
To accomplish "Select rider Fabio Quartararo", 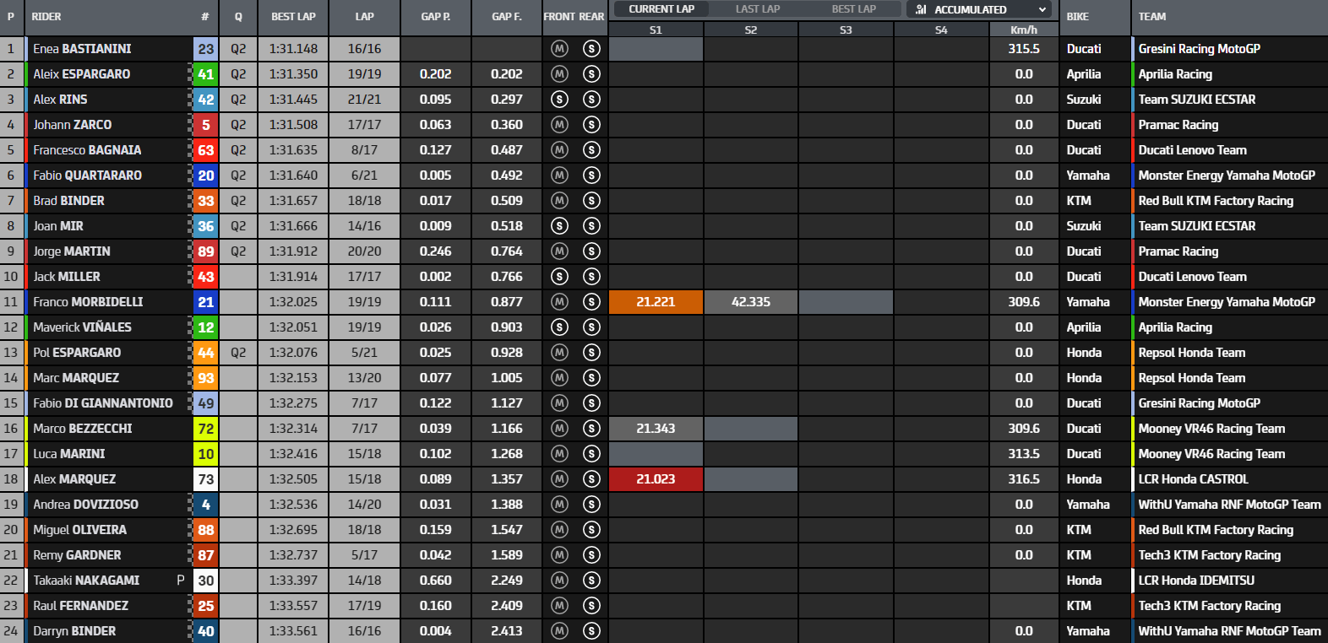I will pyautogui.click(x=87, y=176).
